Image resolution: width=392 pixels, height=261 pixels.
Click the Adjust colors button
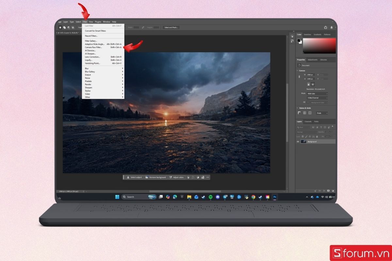click(x=177, y=177)
